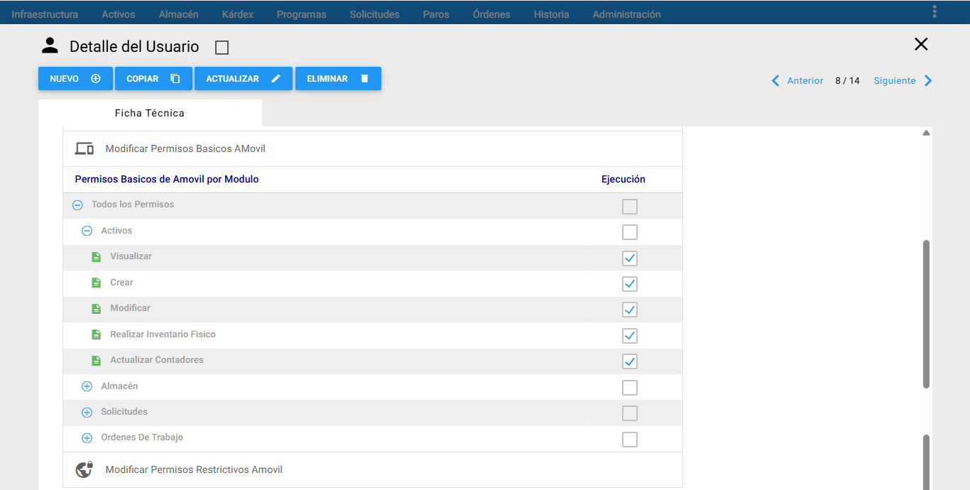Click the user profile icon beside Detalle del Usuario
Viewport: 970px width, 490px height.
[x=50, y=46]
